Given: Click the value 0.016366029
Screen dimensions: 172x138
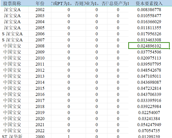Looking at the screenshot, I should [x=149, y=22].
